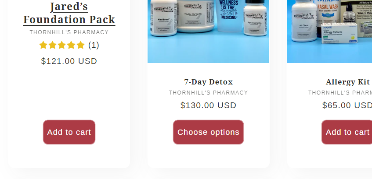Image resolution: width=372 pixels, height=179 pixels.
Task: Open the Allergy Kit product title
Action: pyautogui.click(x=347, y=82)
